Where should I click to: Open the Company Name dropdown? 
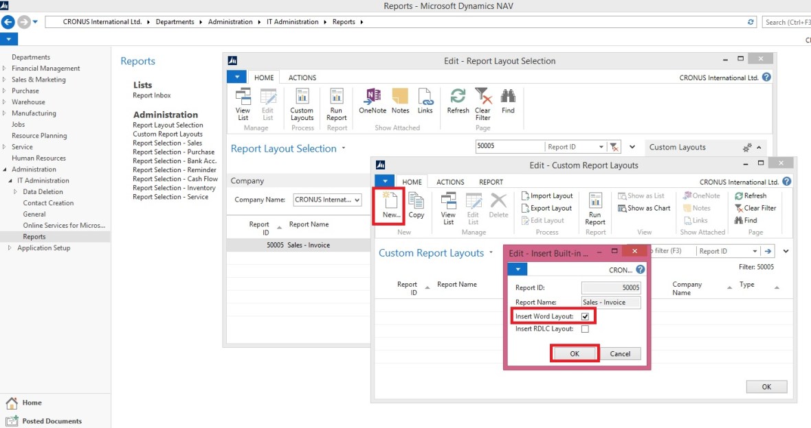(357, 200)
